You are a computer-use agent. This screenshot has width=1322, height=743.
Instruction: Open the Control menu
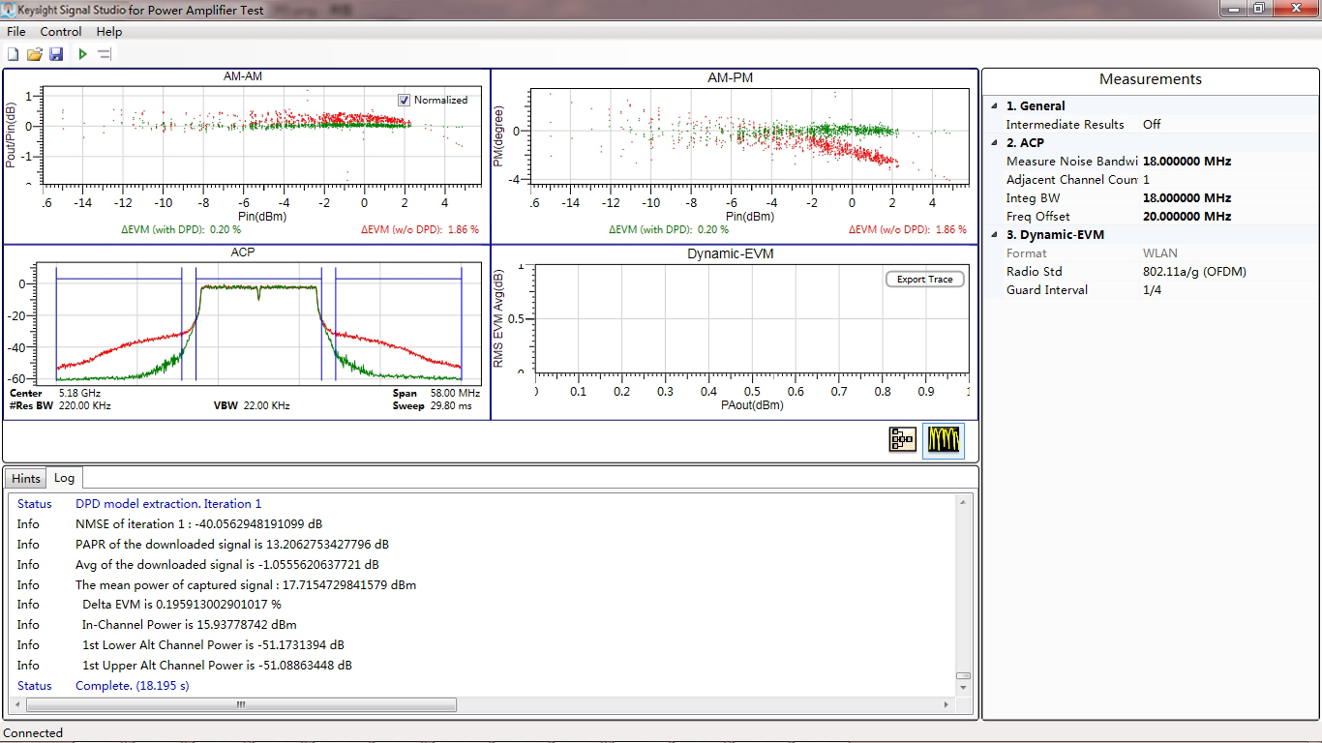click(60, 31)
